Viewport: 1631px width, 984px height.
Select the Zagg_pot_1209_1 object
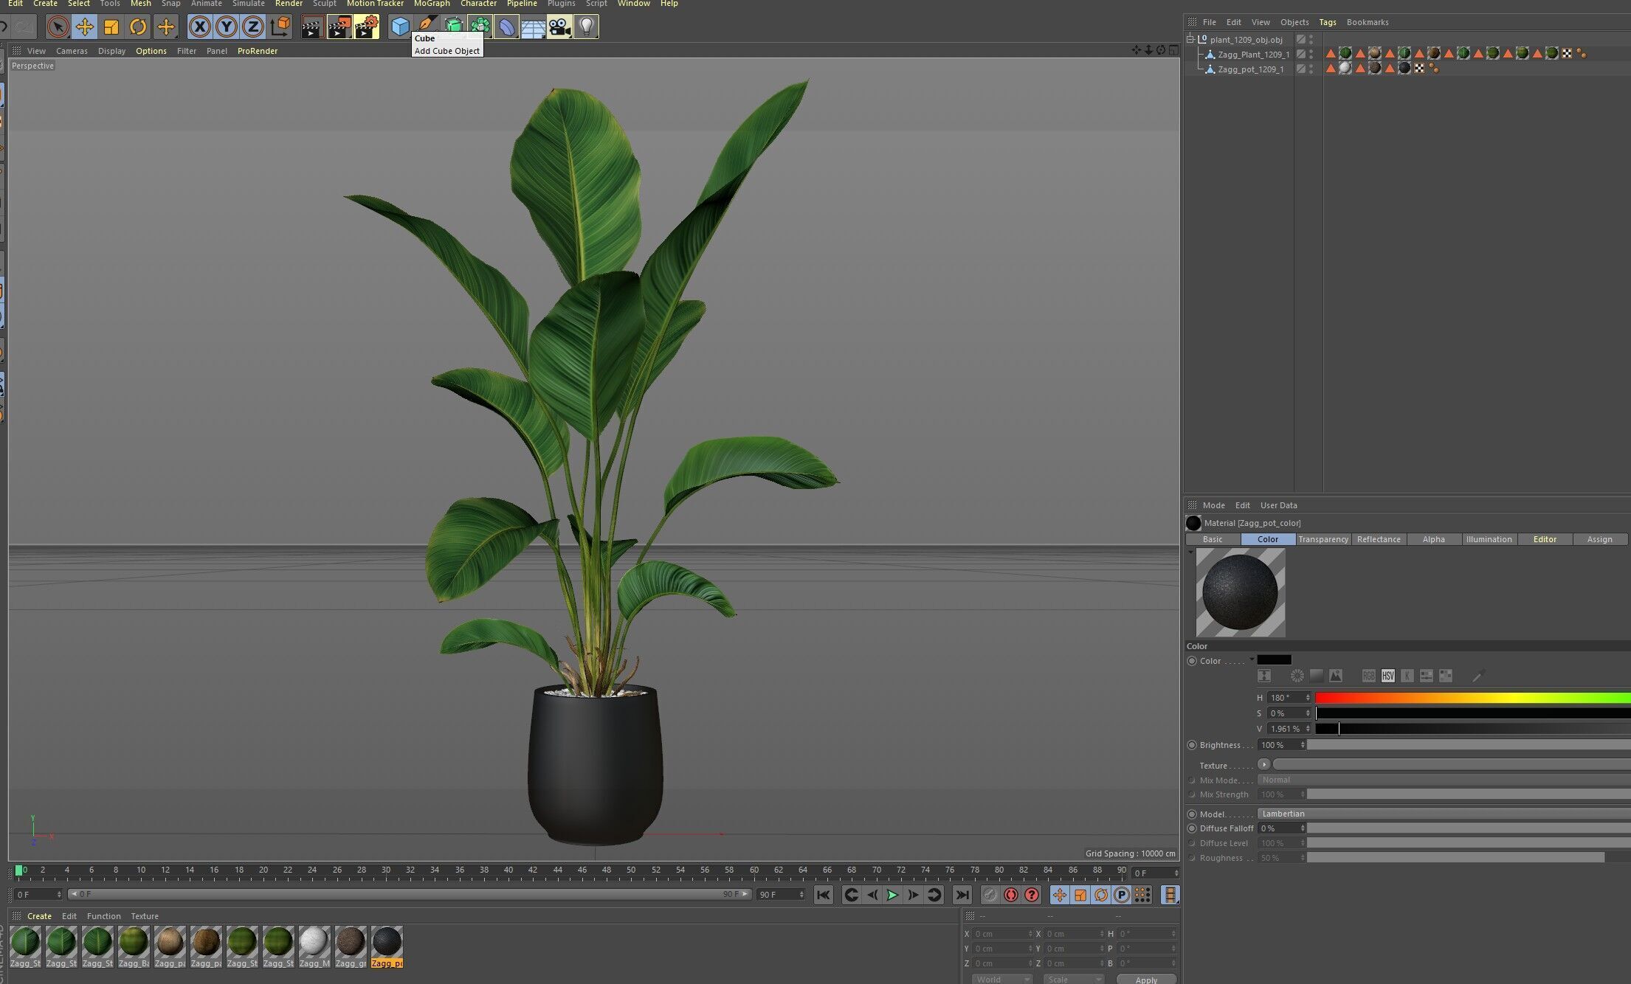pos(1251,69)
